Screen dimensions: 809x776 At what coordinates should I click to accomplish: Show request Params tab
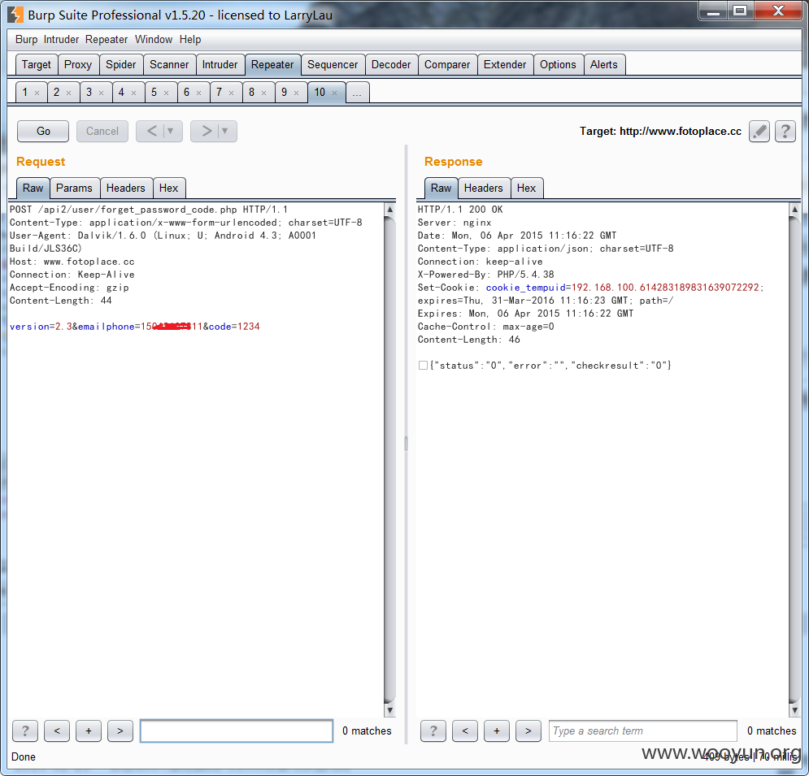pyautogui.click(x=74, y=189)
